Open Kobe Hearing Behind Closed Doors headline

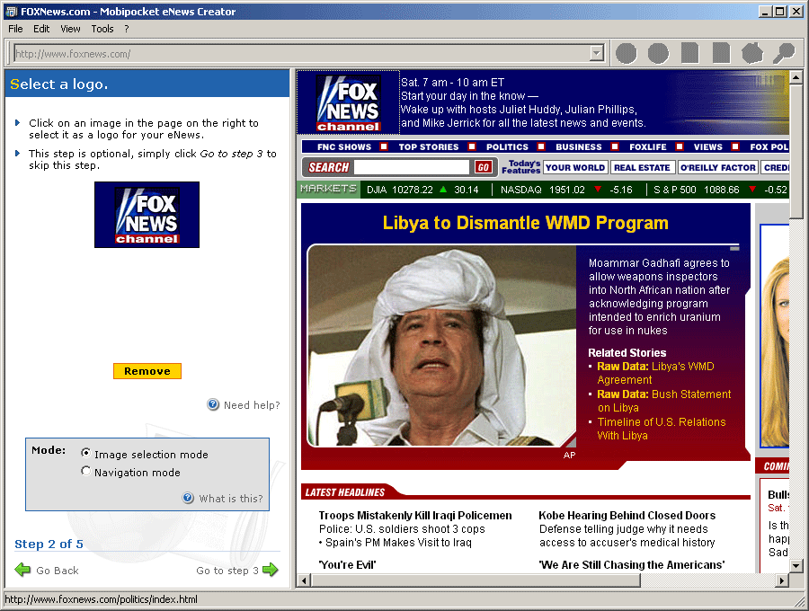(627, 515)
